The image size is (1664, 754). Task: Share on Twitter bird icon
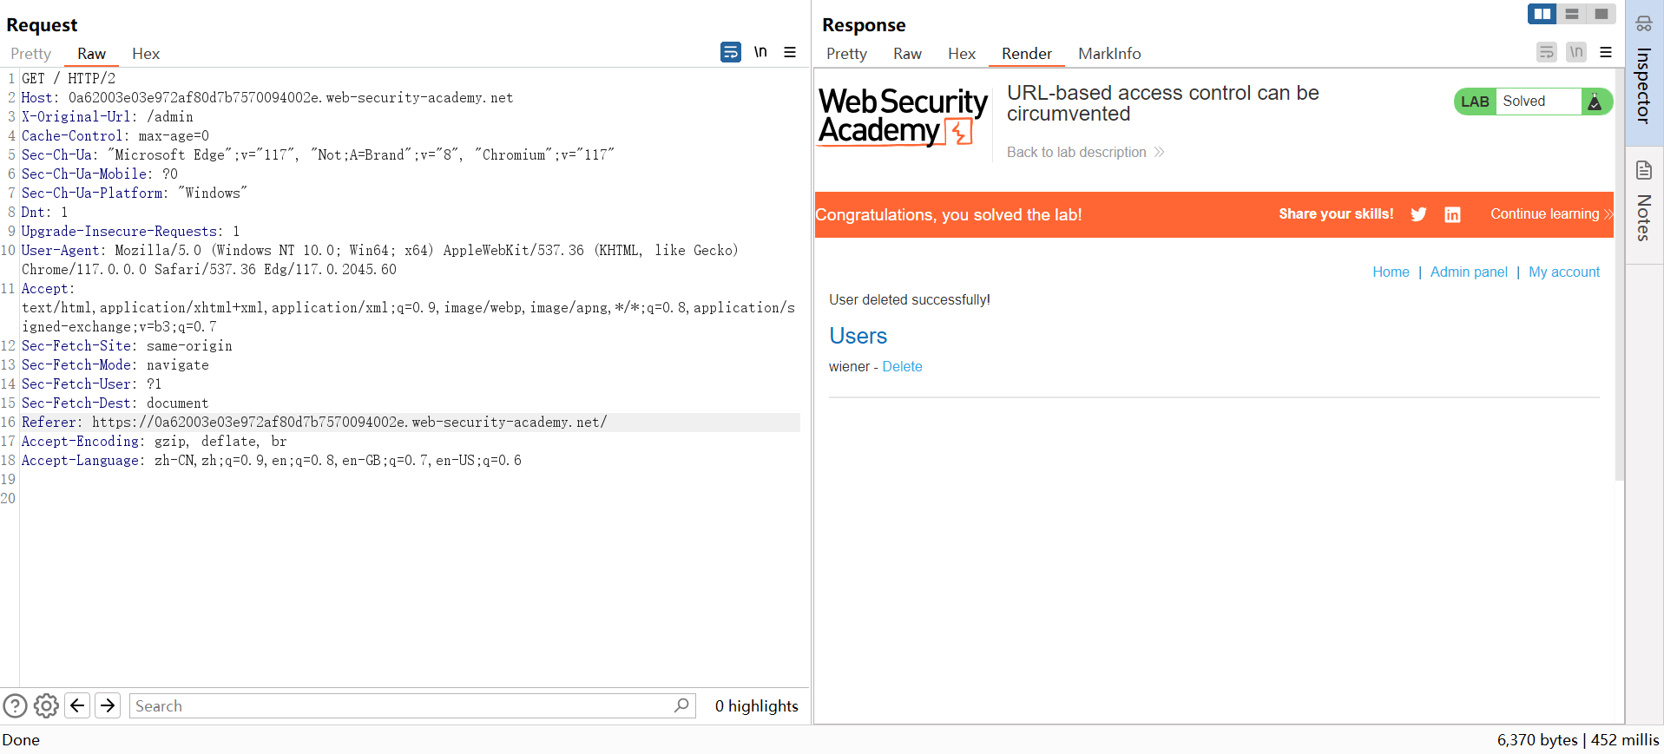click(x=1418, y=214)
